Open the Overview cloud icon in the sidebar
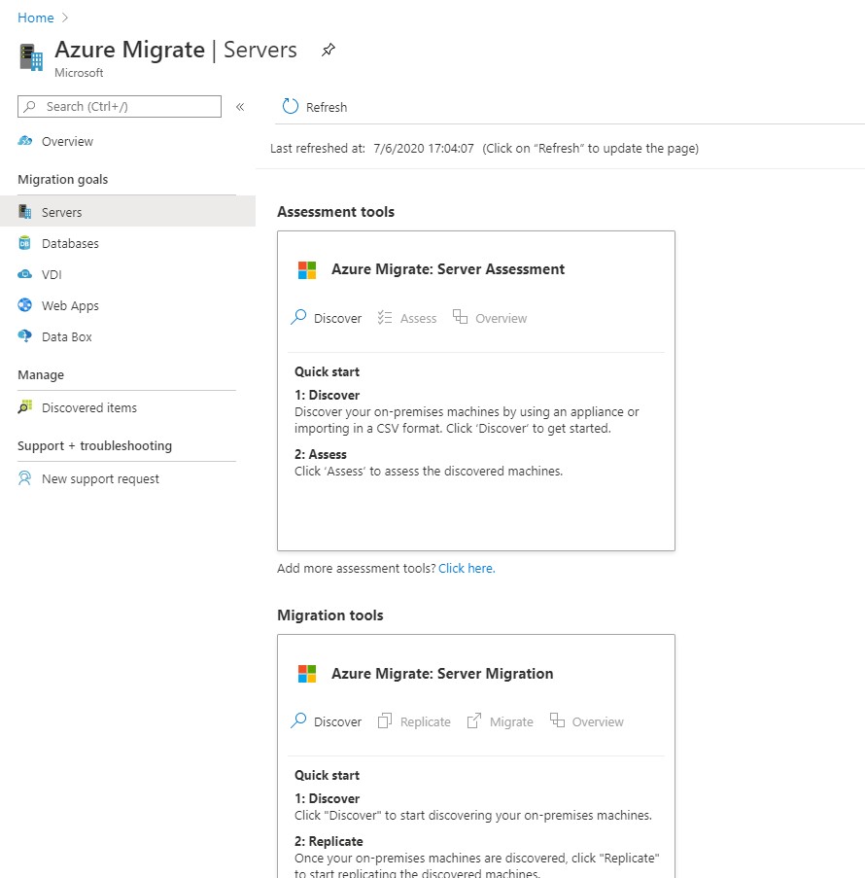 [x=24, y=141]
